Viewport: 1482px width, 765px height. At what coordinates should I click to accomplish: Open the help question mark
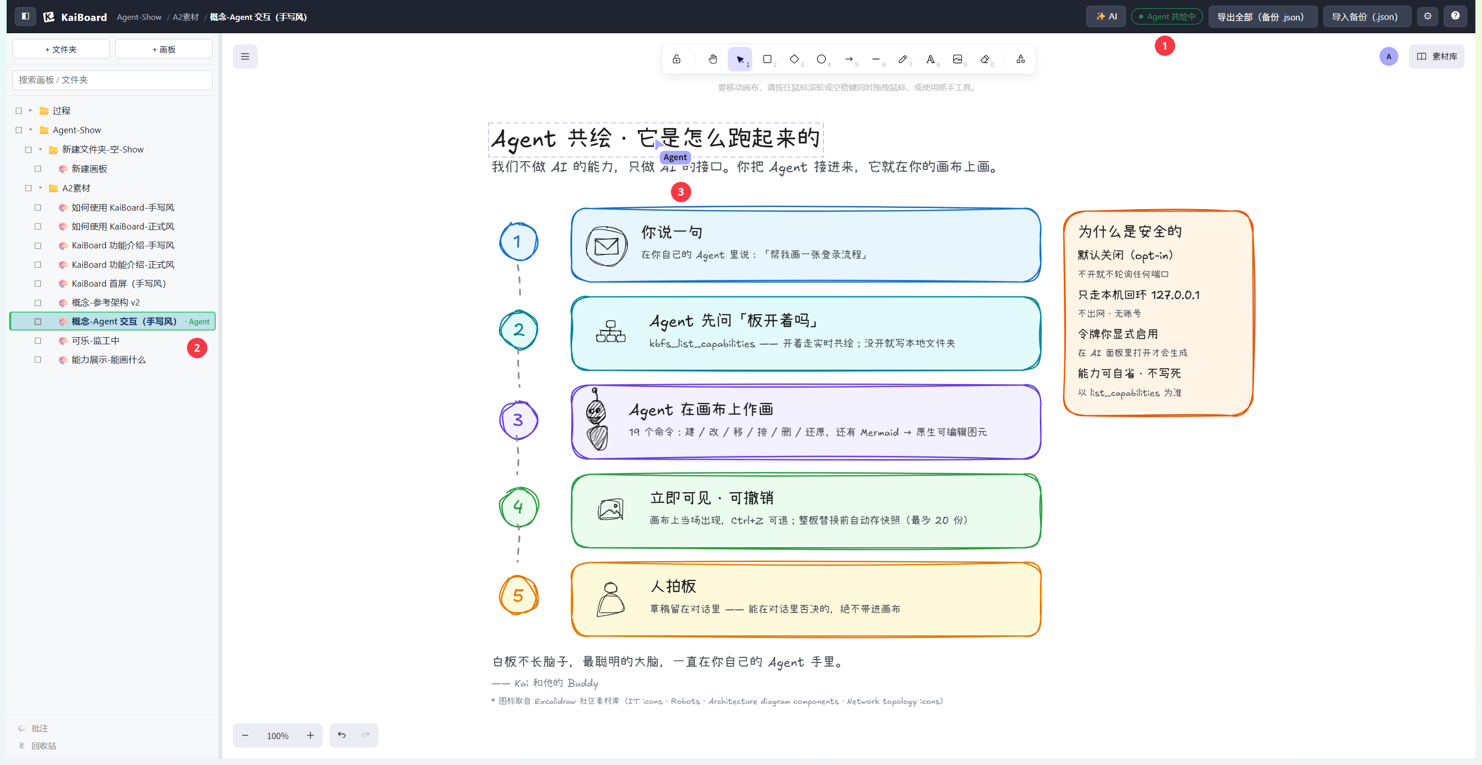point(1455,16)
